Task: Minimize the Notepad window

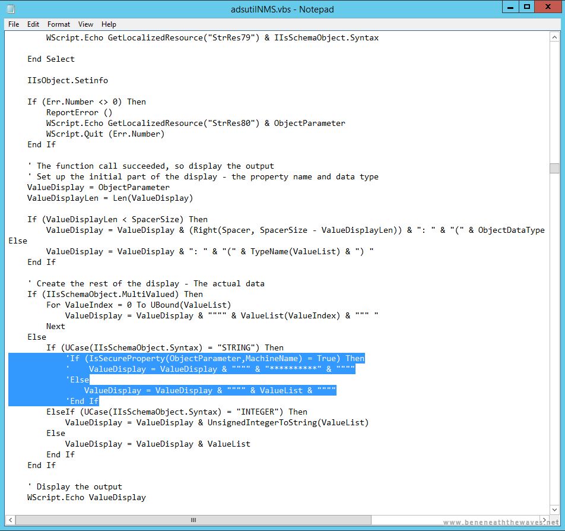Action: click(510, 7)
